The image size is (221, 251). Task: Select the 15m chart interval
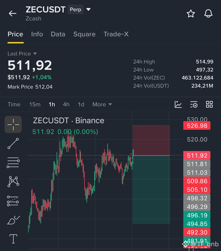pos(35,104)
